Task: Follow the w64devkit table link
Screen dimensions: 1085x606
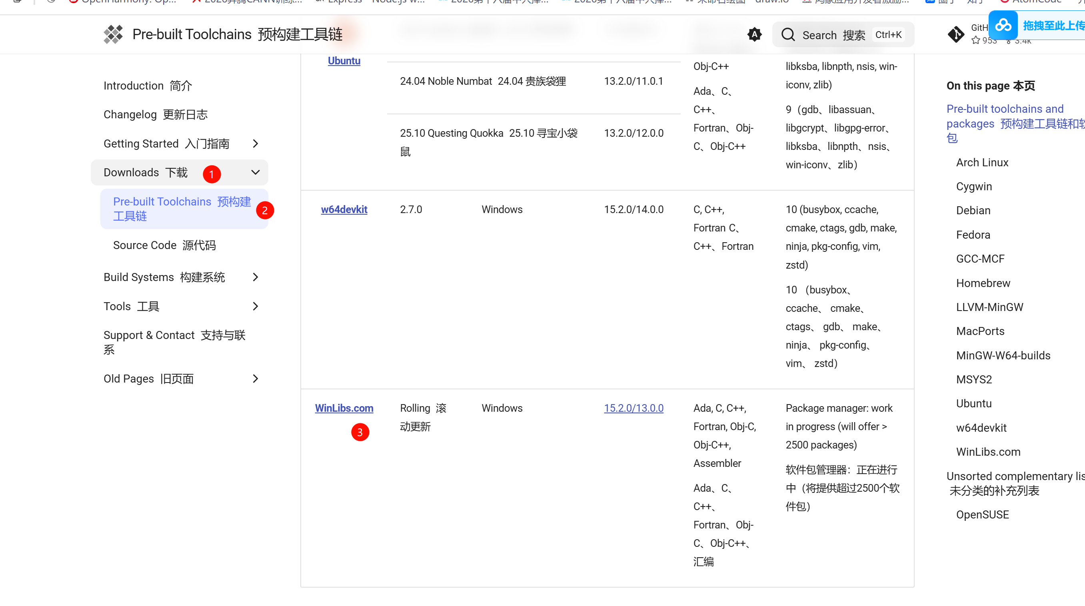Action: tap(344, 209)
